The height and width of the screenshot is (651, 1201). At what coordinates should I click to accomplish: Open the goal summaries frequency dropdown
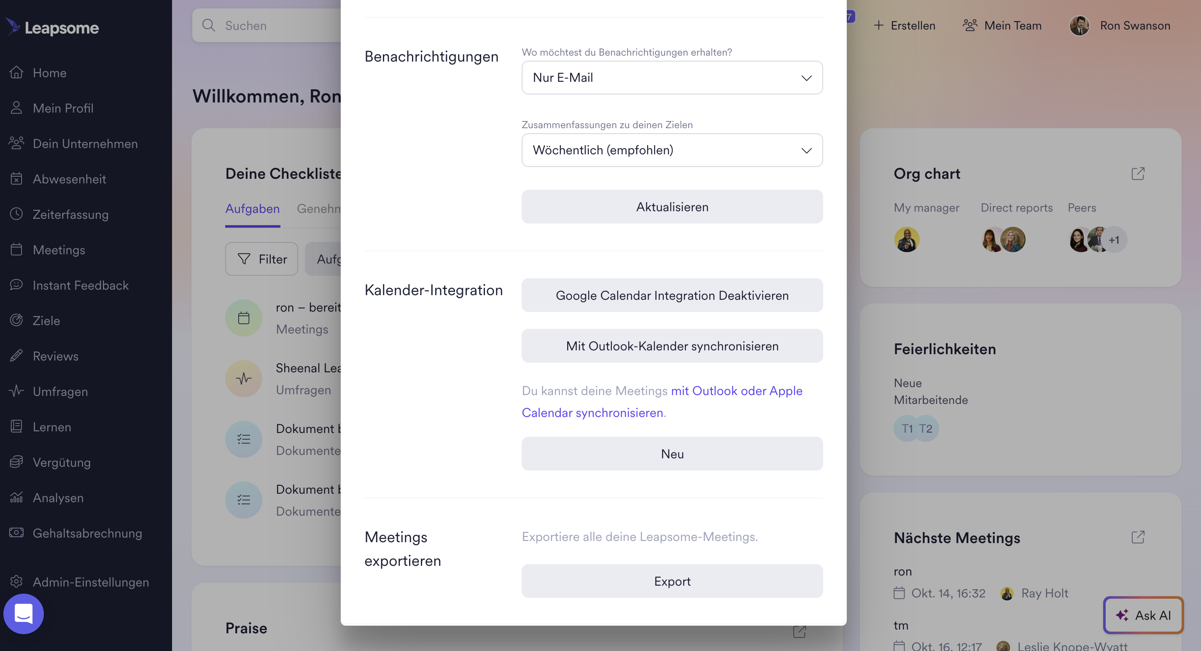tap(672, 151)
